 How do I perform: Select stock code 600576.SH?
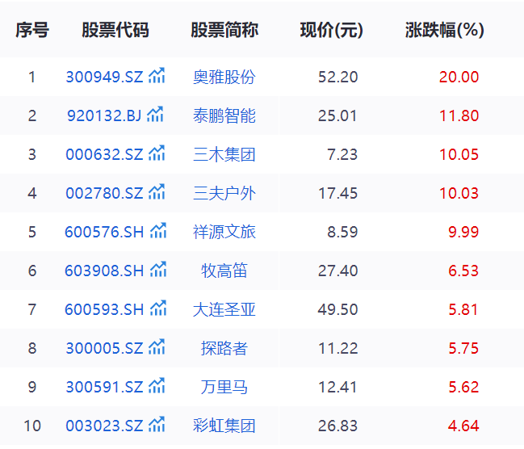point(105,233)
